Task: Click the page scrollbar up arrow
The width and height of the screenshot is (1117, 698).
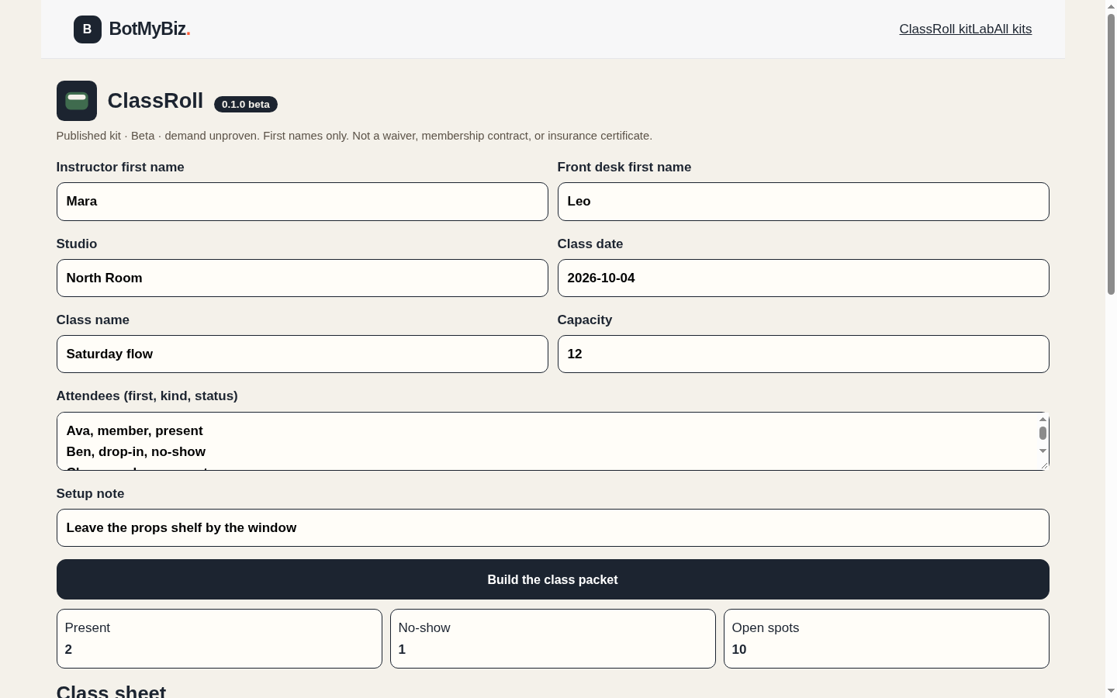Action: pos(1111,6)
